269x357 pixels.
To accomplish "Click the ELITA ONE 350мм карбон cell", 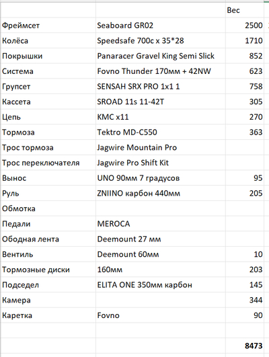I will 161,284.
